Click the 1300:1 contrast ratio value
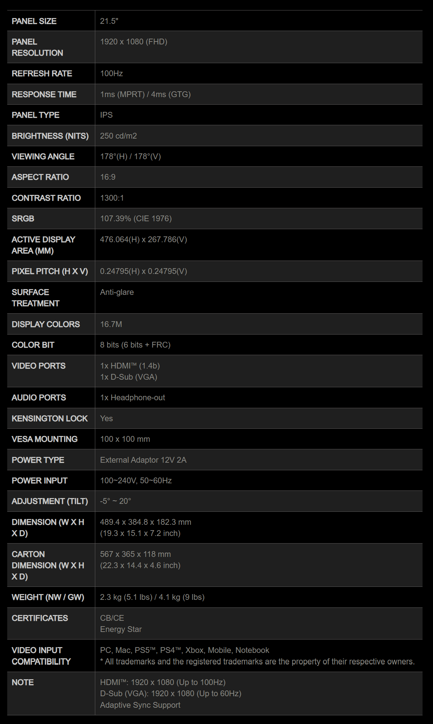 (112, 198)
